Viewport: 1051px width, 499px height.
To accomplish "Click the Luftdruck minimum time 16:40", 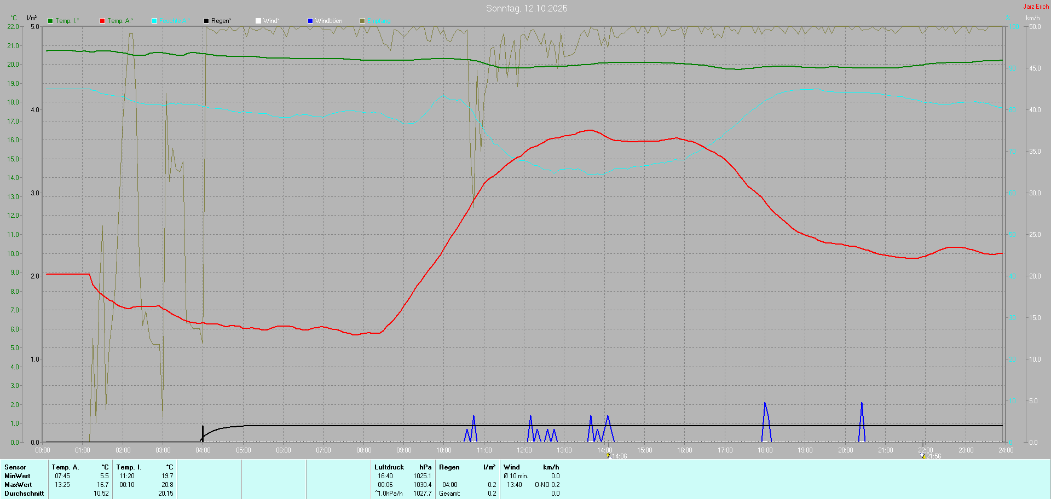I will coord(385,476).
